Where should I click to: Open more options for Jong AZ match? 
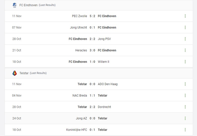(185, 118)
